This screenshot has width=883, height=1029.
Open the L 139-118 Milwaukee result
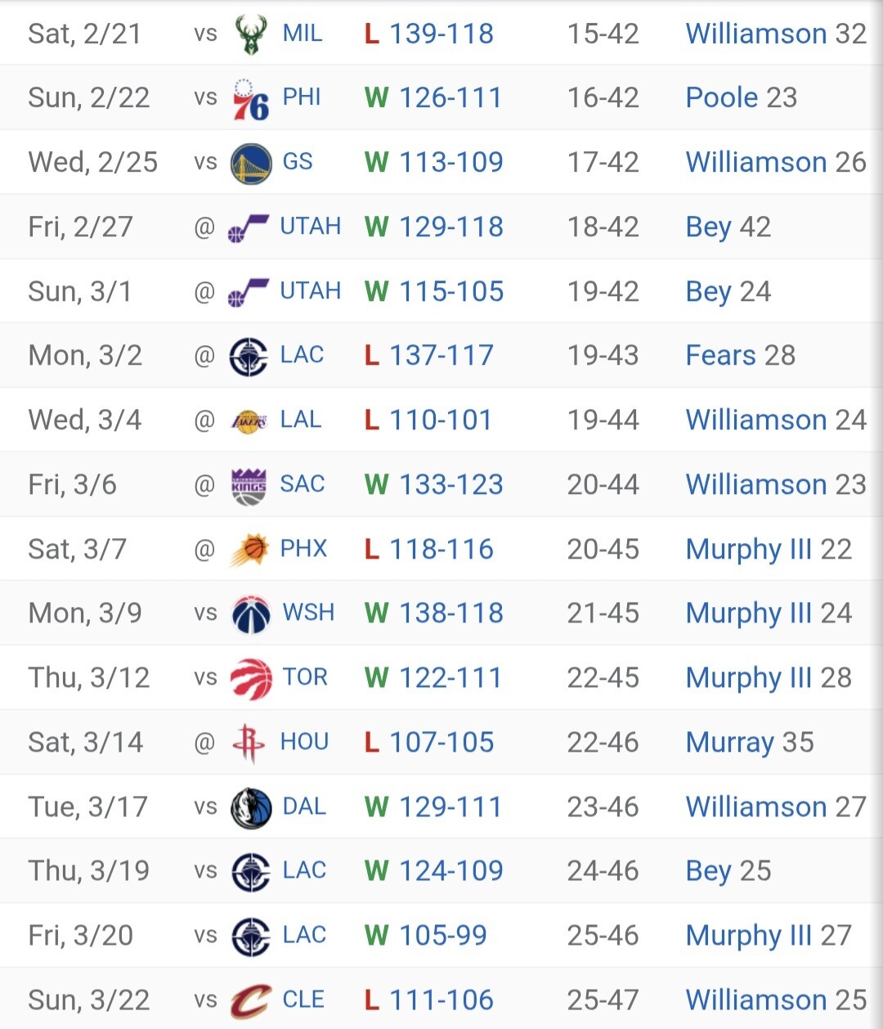428,34
